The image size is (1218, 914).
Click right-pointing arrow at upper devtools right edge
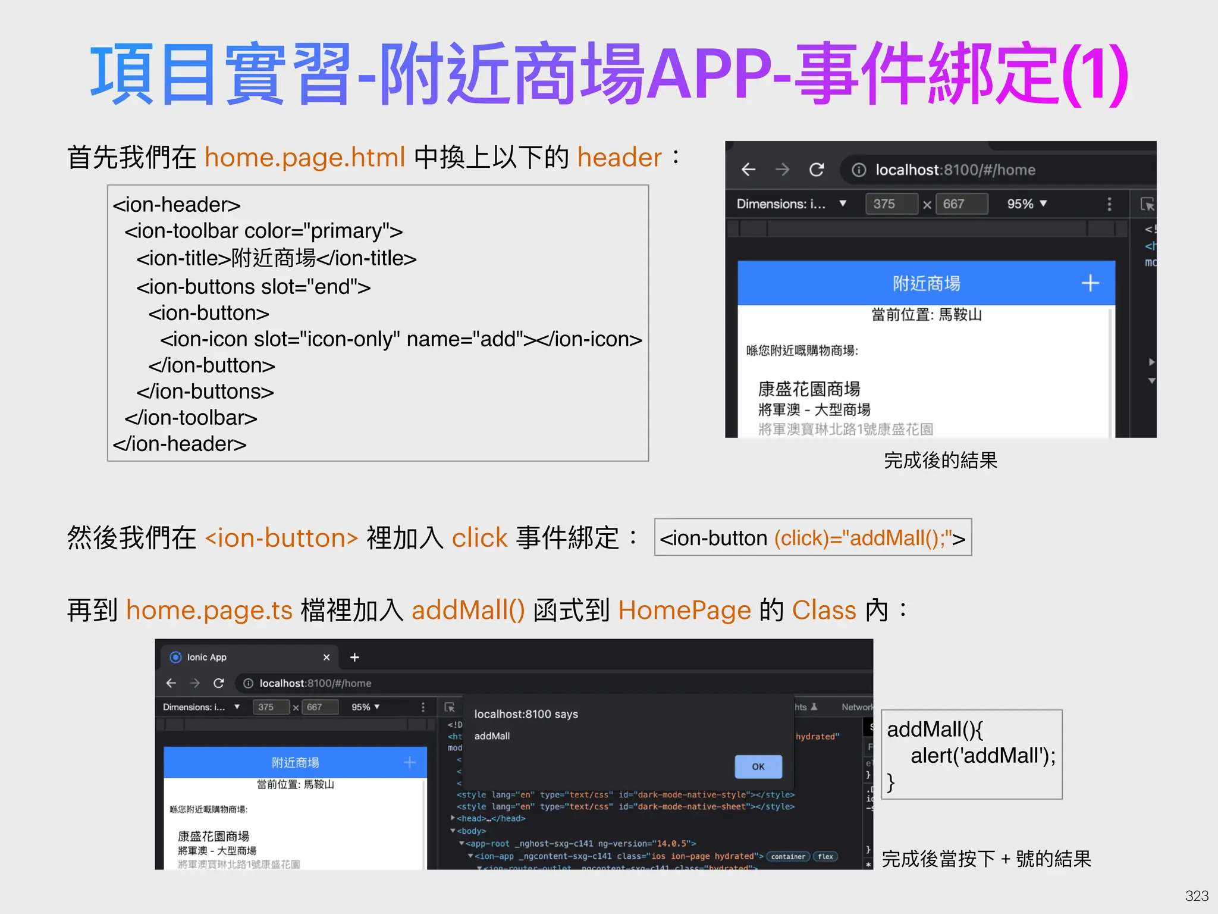click(1151, 362)
